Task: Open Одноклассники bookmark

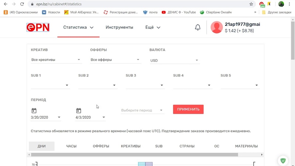Action: click(21, 12)
